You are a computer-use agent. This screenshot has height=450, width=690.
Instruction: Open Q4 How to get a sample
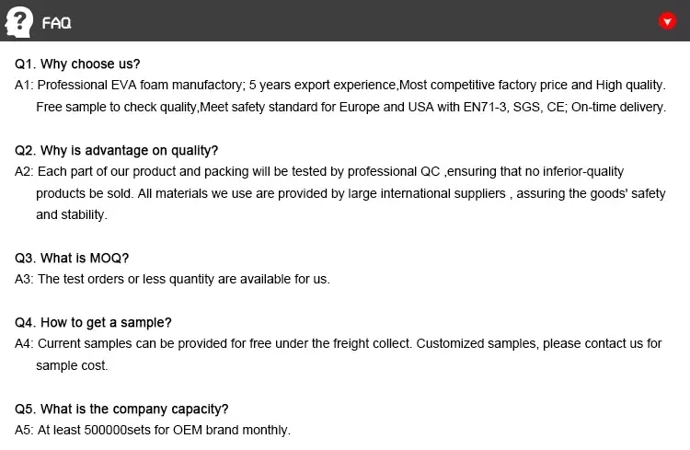(93, 322)
